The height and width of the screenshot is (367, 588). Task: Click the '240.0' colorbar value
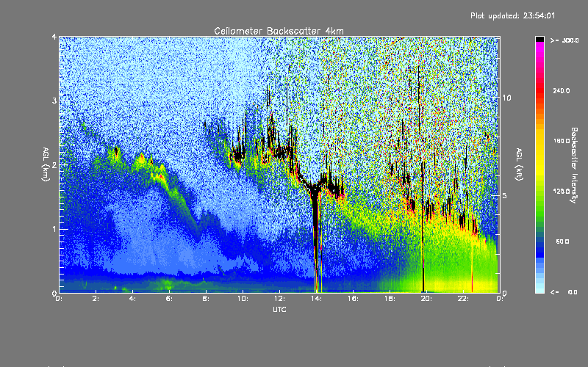click(x=561, y=90)
